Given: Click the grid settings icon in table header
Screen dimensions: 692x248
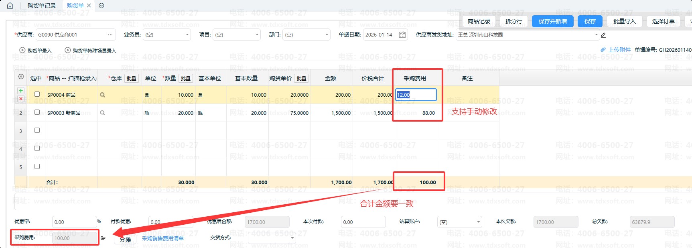Looking at the screenshot, I should (x=21, y=77).
